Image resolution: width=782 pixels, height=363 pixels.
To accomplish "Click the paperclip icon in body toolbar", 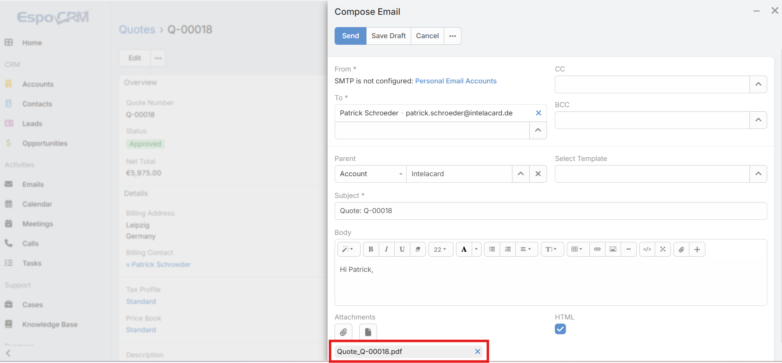I will click(x=682, y=249).
